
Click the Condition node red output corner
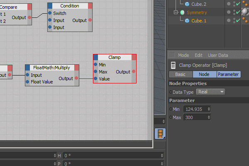pos(90,6)
